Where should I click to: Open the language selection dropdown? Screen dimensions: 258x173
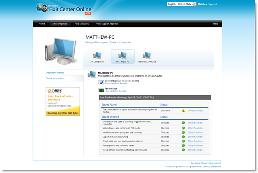(195, 4)
